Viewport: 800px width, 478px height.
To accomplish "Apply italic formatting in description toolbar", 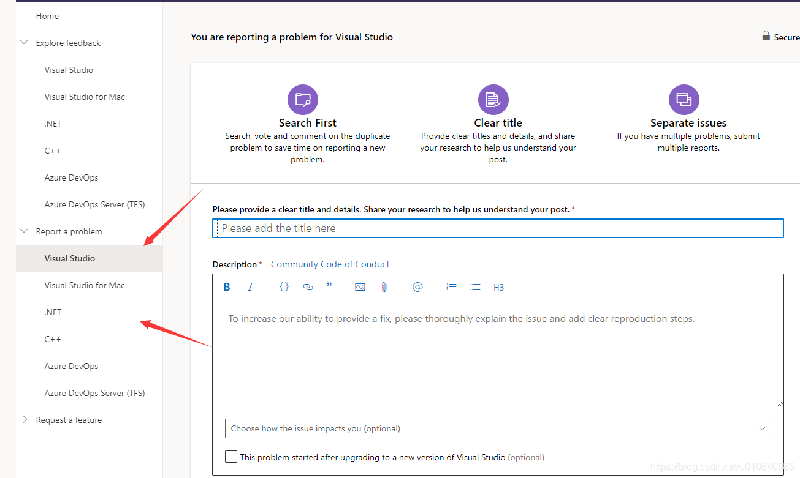I will 250,287.
